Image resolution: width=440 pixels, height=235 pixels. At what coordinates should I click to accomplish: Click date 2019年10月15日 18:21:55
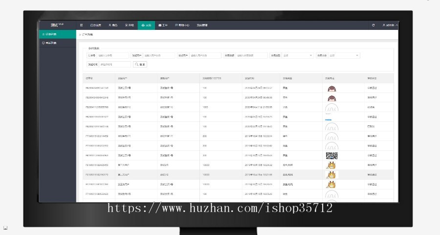point(259,175)
